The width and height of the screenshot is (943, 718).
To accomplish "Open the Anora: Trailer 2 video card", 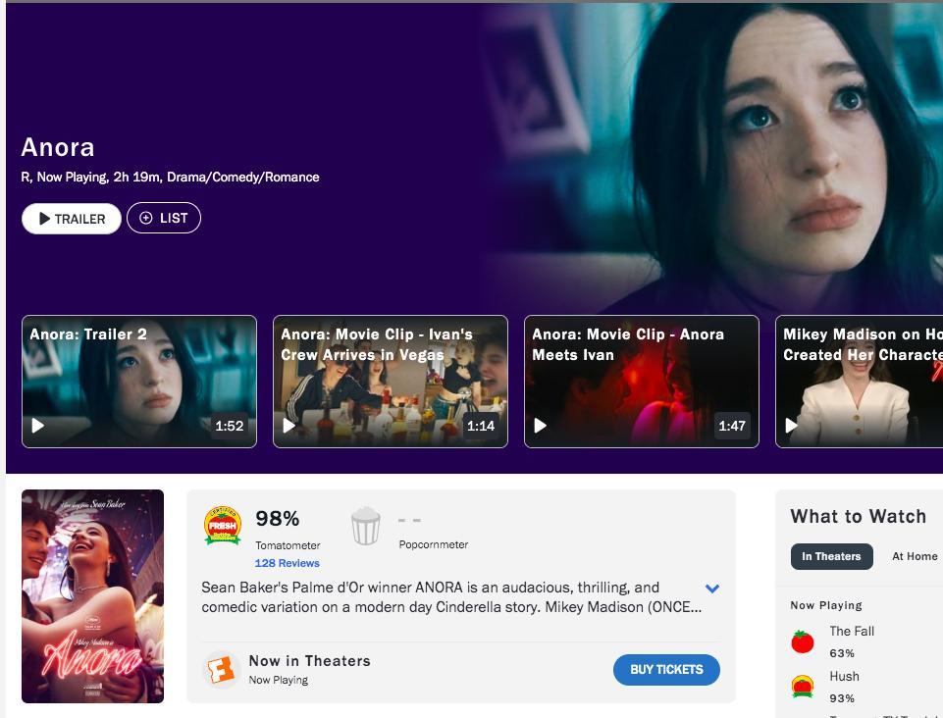I will [x=139, y=382].
